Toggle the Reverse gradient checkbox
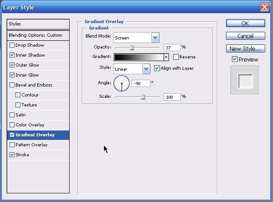The image size is (273, 202). click(176, 57)
